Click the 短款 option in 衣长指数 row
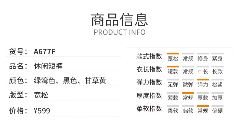239x124 pixels. pyautogui.click(x=173, y=71)
